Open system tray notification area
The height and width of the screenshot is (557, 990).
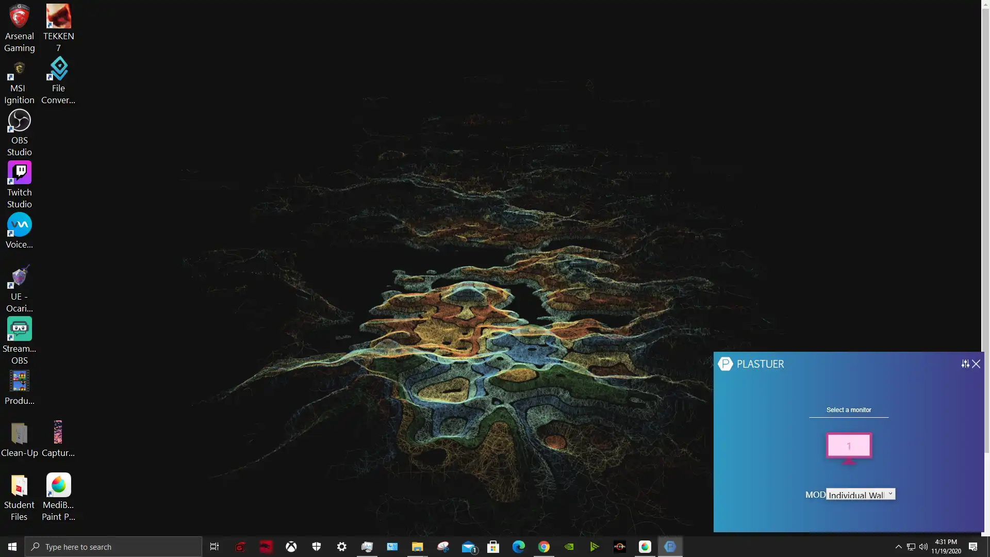pos(898,546)
